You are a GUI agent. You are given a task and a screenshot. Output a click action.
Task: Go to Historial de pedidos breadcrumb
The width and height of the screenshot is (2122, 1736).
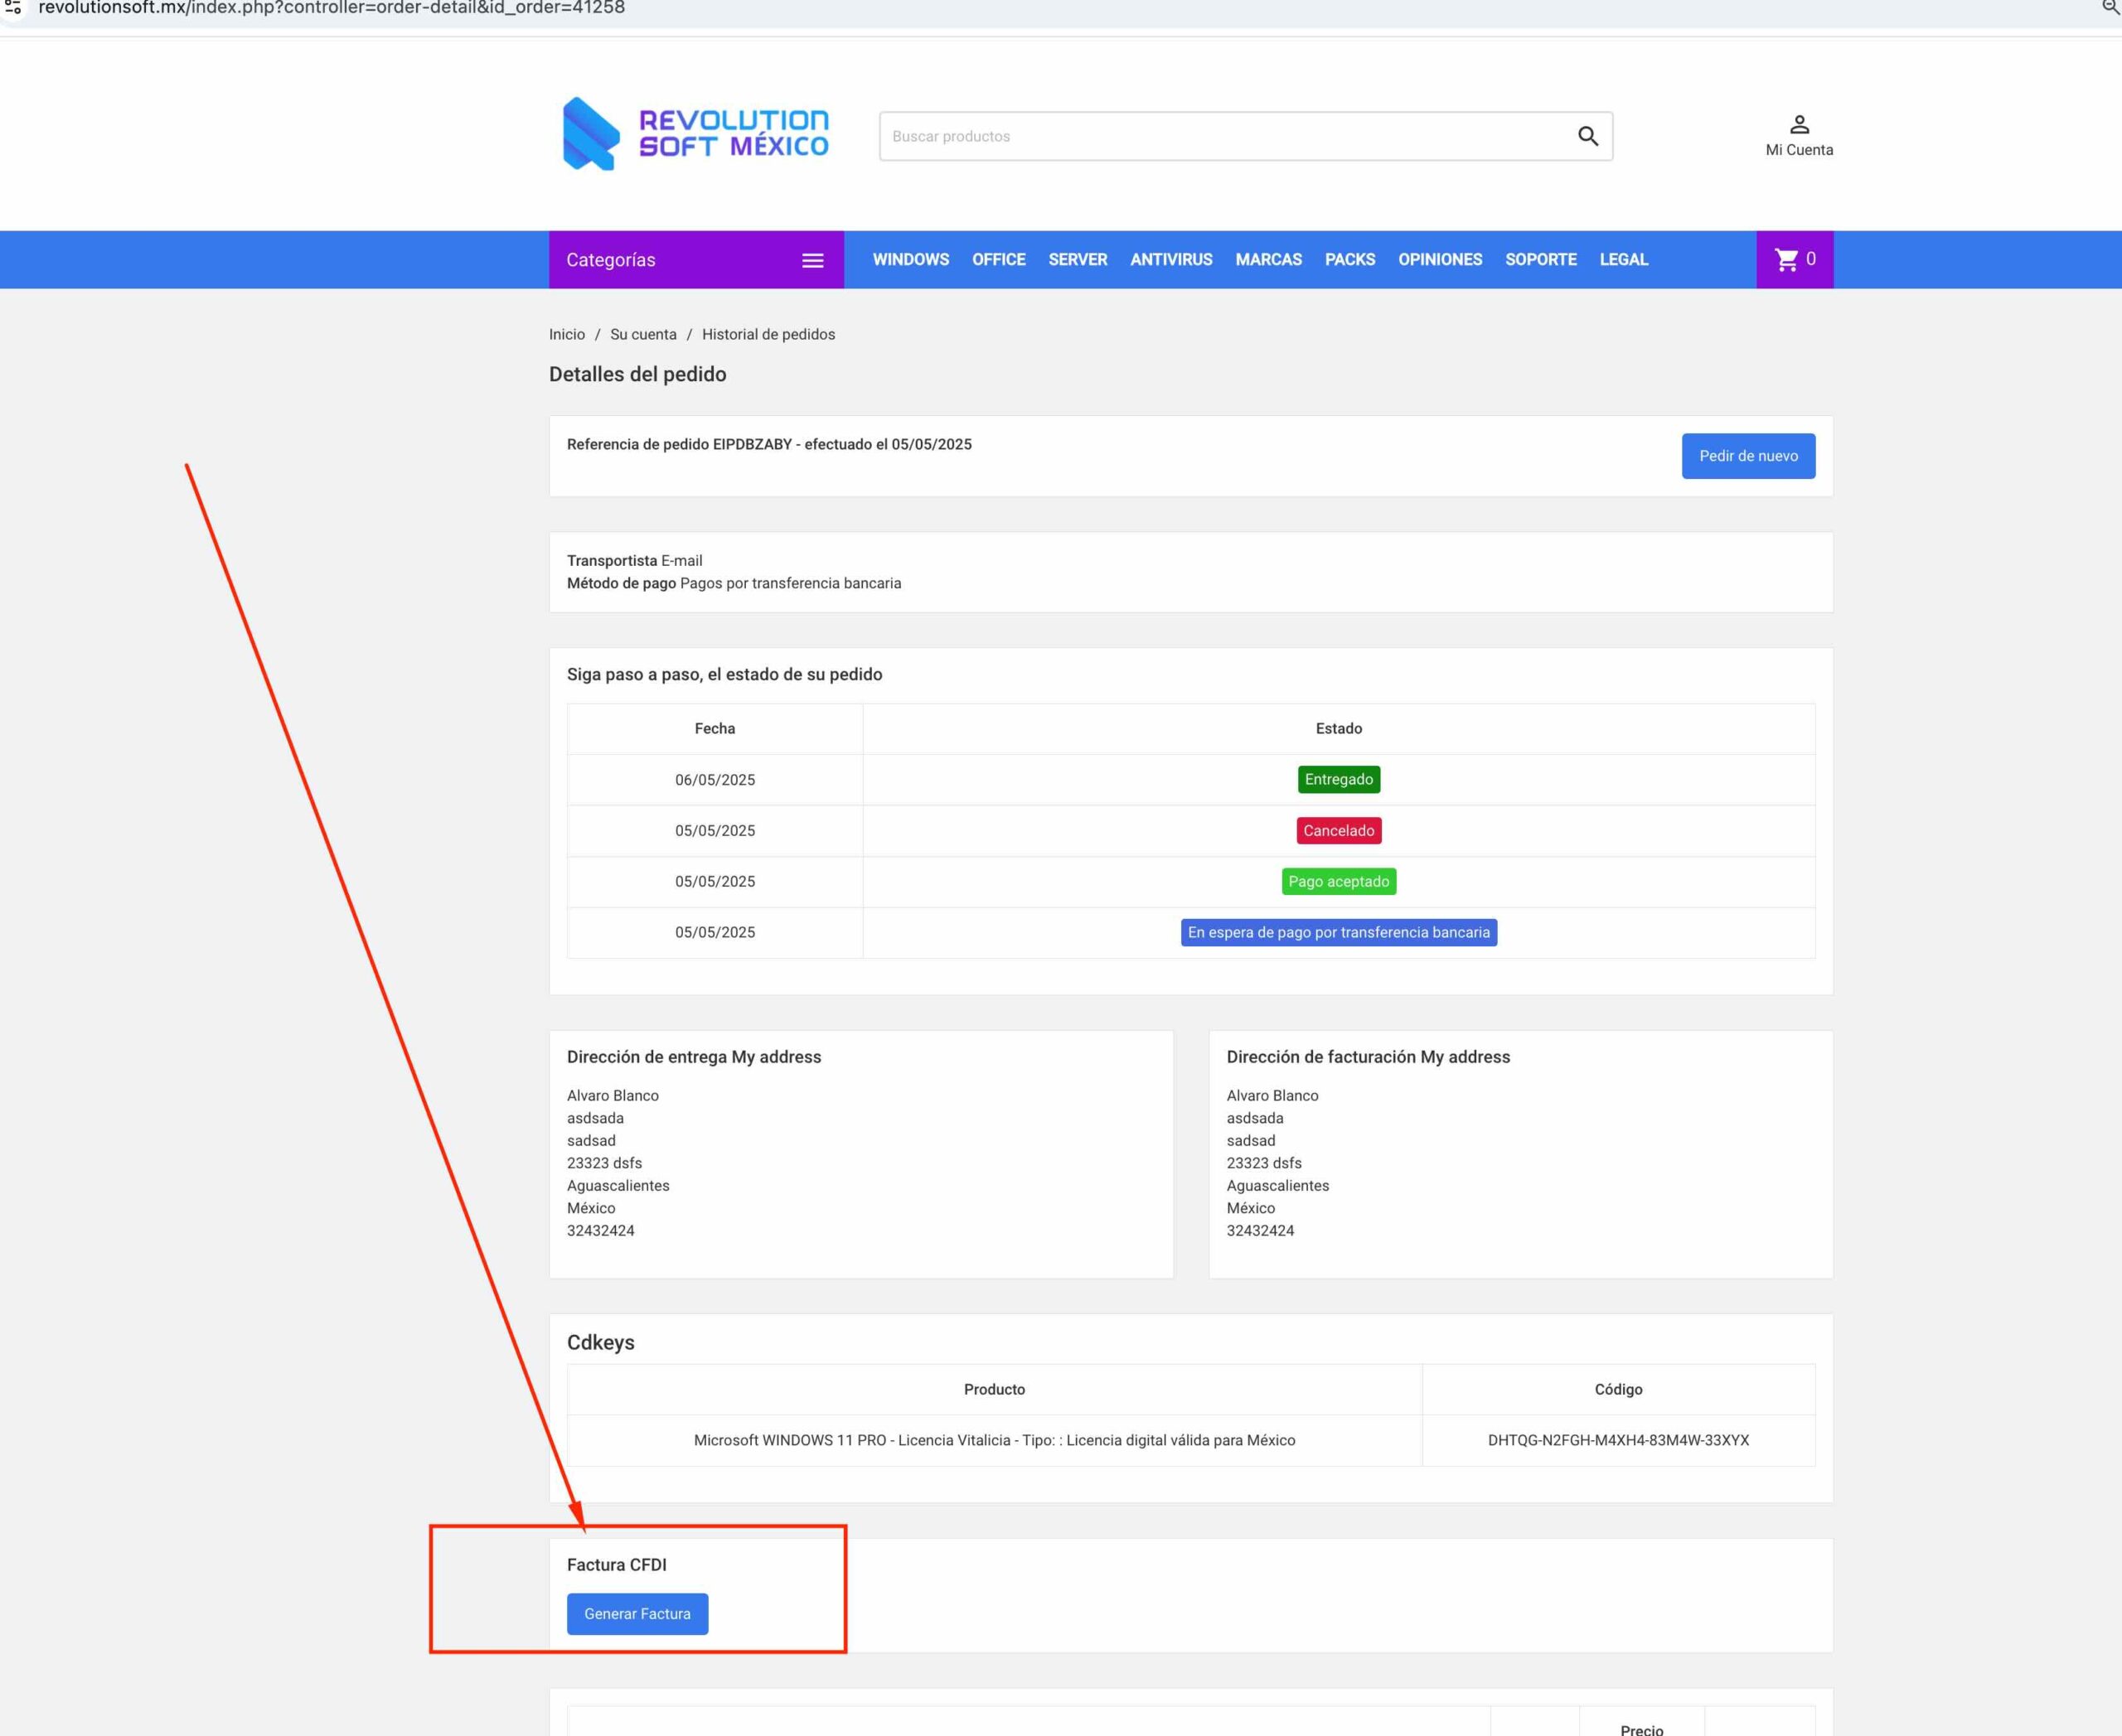[x=768, y=334]
